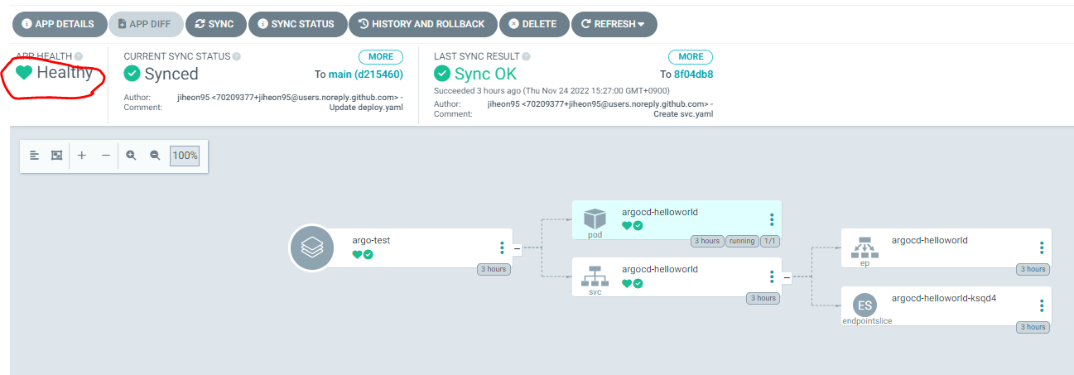
Task: Open the argocd-helloworld pod menu dots
Action: 772,219
